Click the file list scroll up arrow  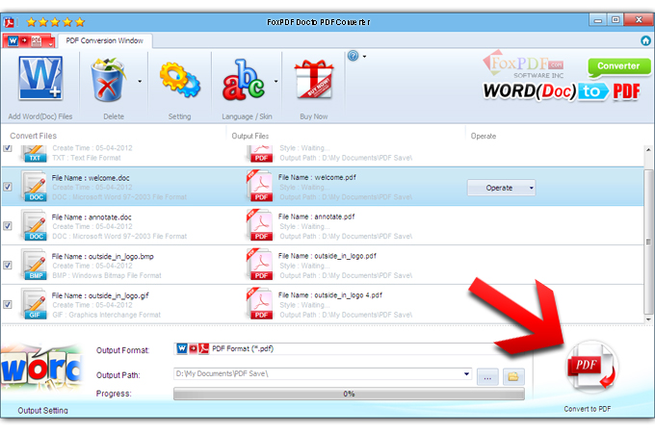(648, 149)
